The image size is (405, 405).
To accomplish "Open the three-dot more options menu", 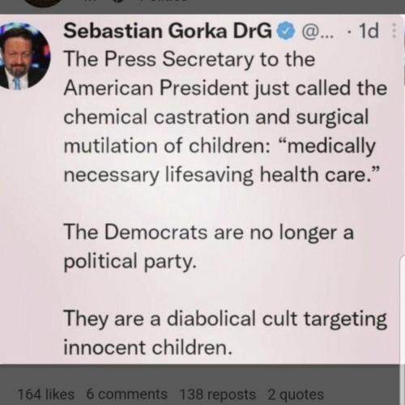I will tap(394, 31).
